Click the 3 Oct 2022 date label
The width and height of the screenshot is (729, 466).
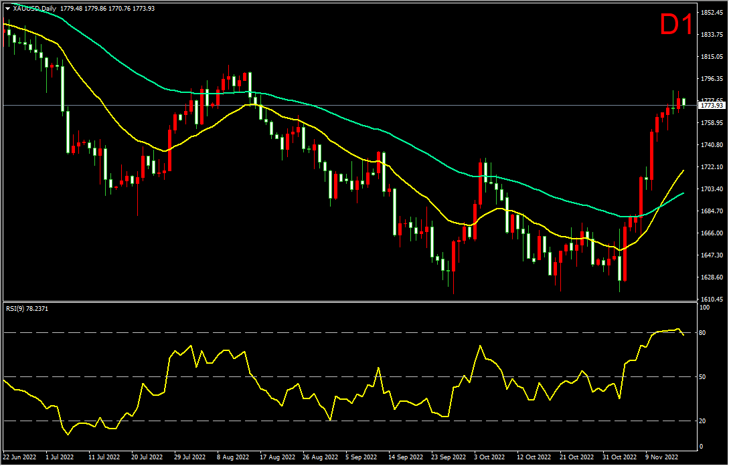click(489, 457)
